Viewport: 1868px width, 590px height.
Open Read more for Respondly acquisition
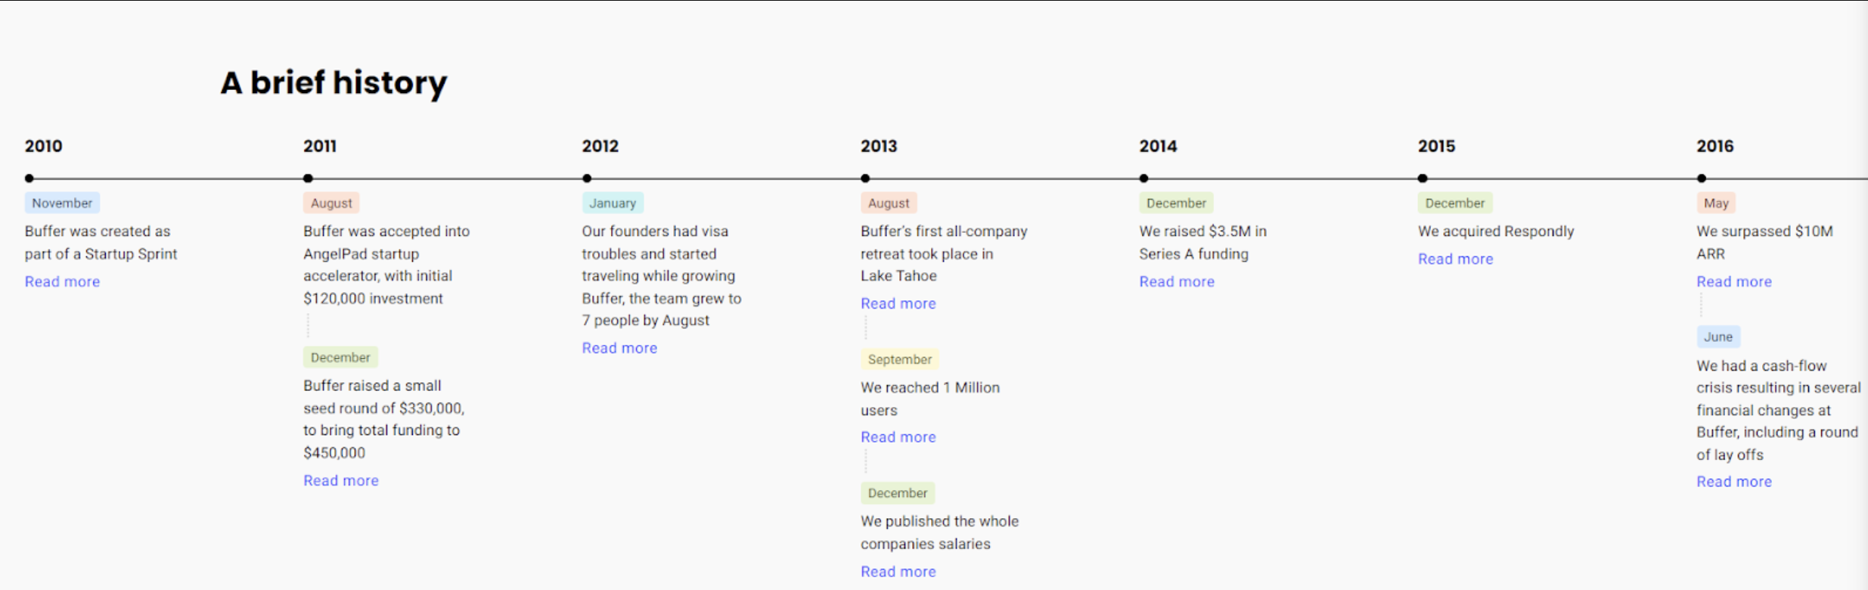(1455, 259)
